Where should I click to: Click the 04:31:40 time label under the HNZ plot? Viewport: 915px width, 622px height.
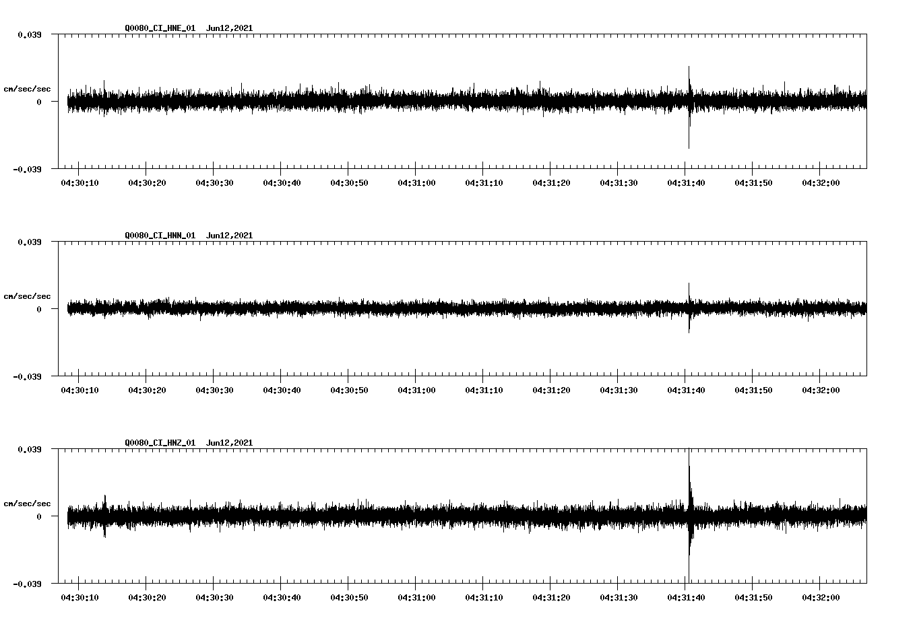point(685,597)
